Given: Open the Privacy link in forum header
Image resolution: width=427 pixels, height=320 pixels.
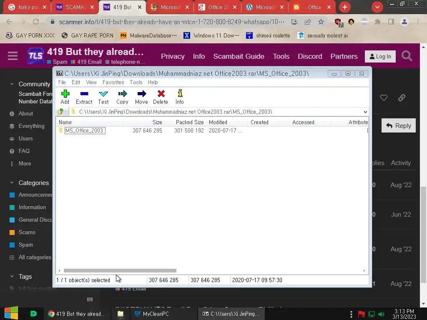Looking at the screenshot, I should click(x=173, y=56).
